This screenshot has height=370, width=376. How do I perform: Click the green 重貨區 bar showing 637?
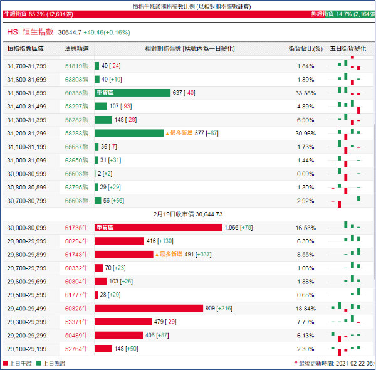click(132, 93)
